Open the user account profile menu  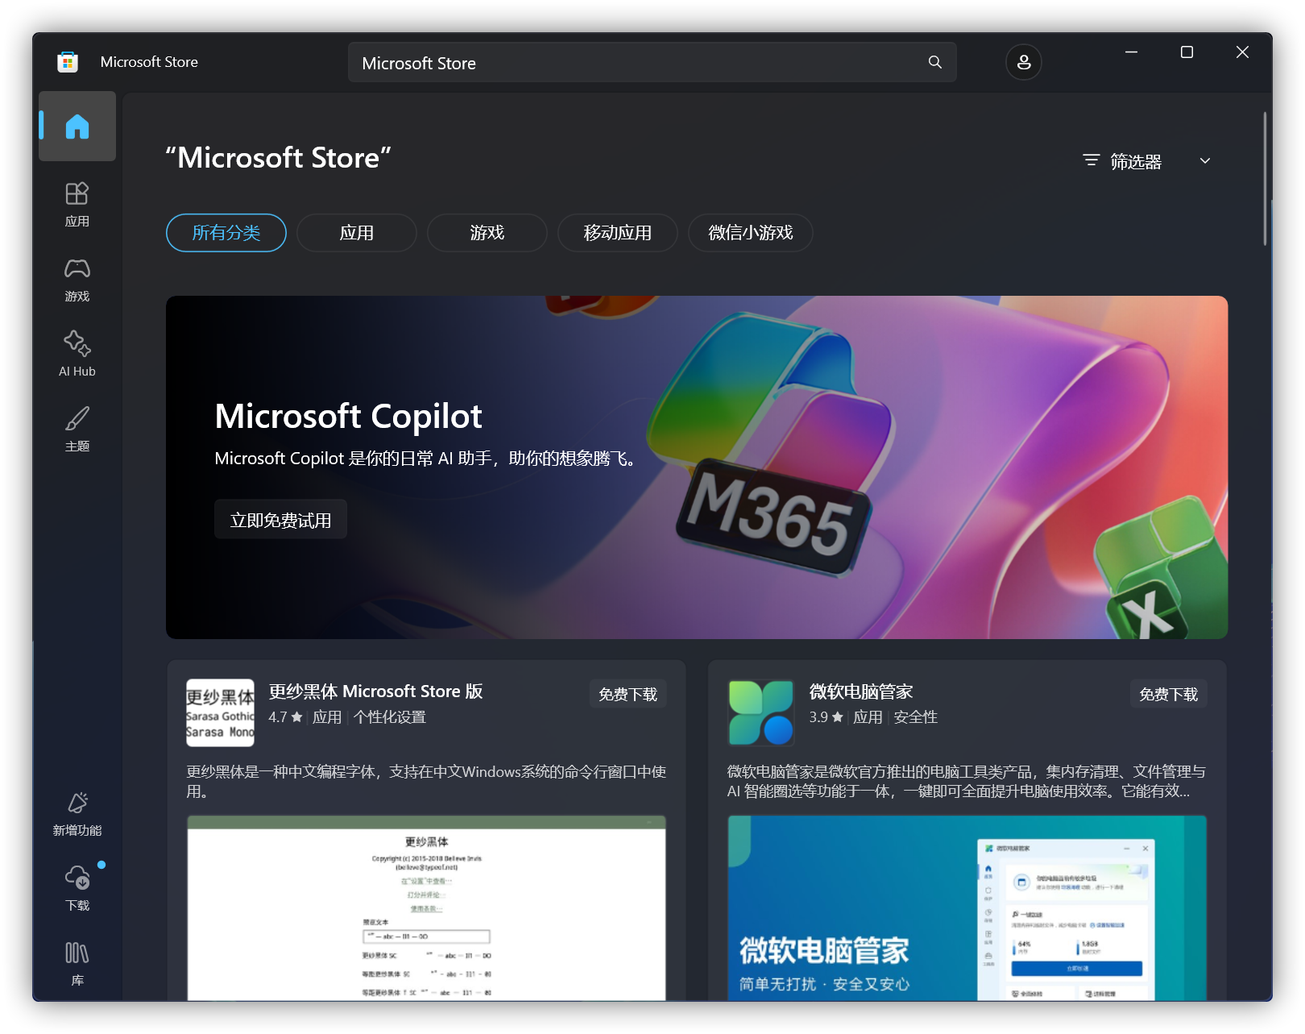(1024, 62)
